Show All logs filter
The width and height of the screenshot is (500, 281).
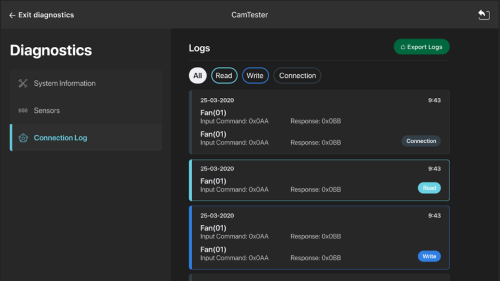[x=198, y=76]
